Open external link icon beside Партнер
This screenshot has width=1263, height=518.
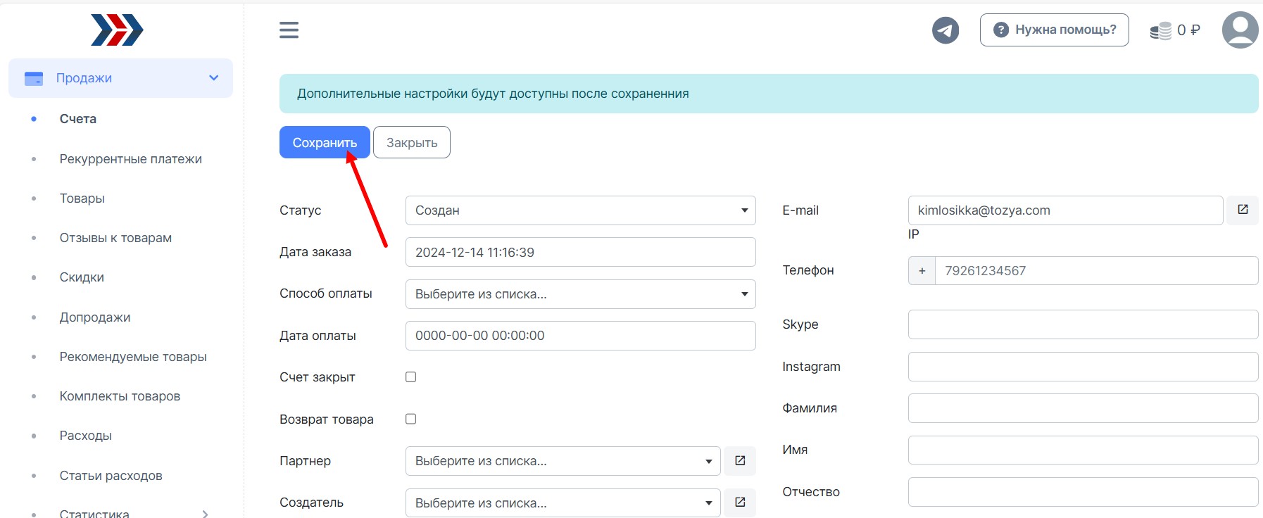740,460
